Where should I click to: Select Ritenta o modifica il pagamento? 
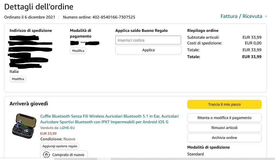click(224, 118)
